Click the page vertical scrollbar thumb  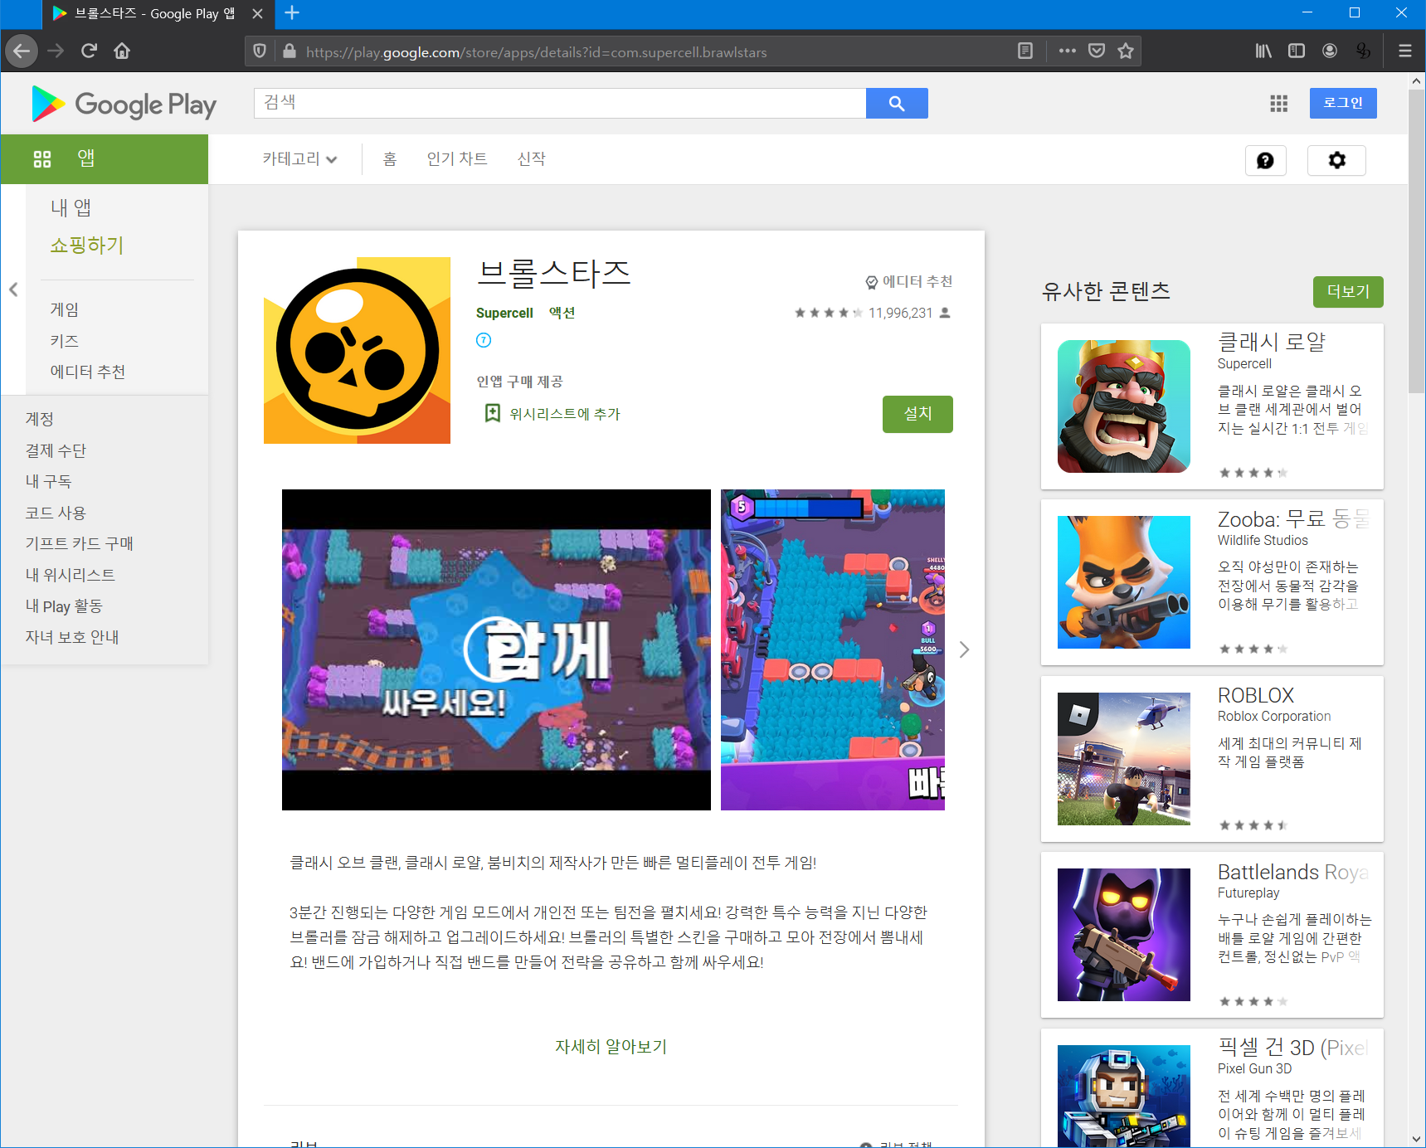[1417, 241]
